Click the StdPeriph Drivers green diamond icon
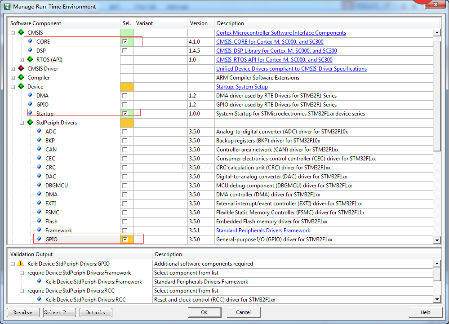This screenshot has width=449, height=324. 30,122
